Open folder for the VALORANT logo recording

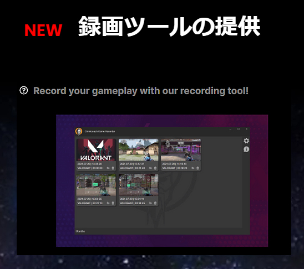pos(108,168)
